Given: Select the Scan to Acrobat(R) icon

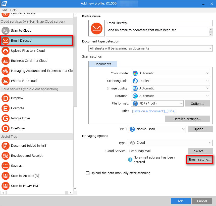Looking at the screenshot, I should pyautogui.click(x=6, y=176).
